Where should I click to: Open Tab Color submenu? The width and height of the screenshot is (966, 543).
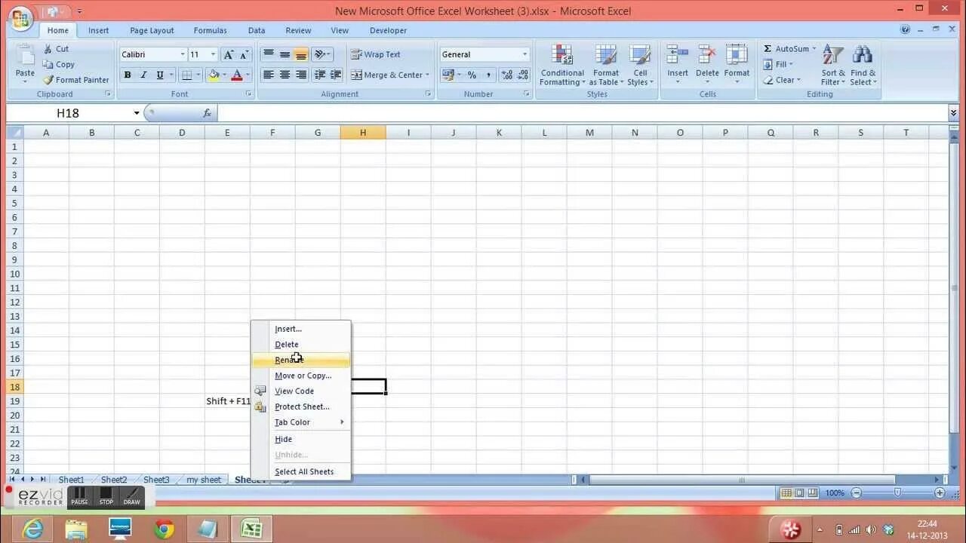pyautogui.click(x=301, y=422)
